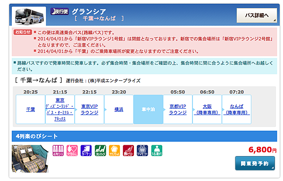283x181 pixels.
Task: Click the 21:15 timetable time
Action: point(60,92)
